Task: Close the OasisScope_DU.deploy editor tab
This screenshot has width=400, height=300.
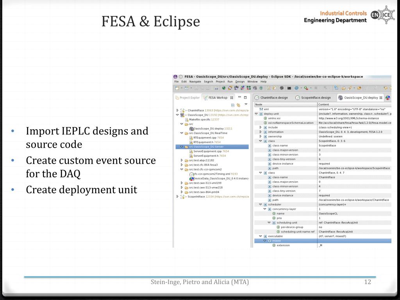Action: point(381,98)
